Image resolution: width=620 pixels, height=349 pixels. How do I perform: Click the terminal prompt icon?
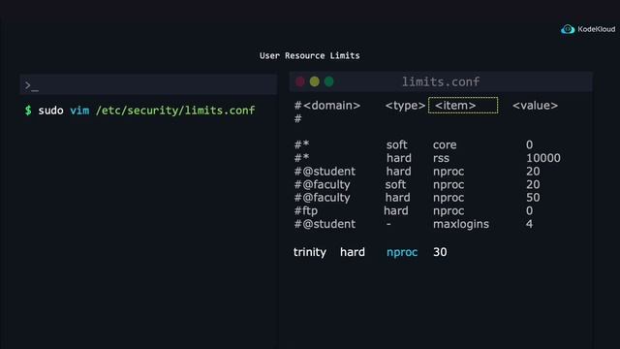pos(32,85)
